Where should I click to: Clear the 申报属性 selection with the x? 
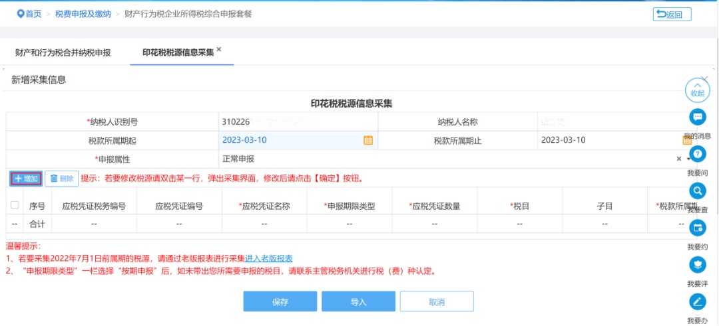678,159
